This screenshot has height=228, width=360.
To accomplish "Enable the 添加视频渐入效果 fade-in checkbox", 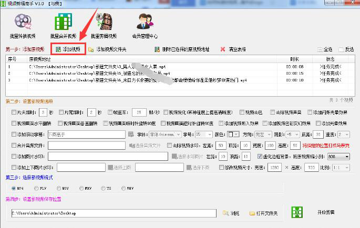I will tap(221, 123).
